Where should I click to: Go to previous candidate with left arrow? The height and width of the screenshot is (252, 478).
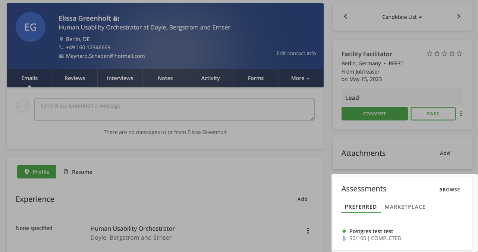click(x=346, y=16)
